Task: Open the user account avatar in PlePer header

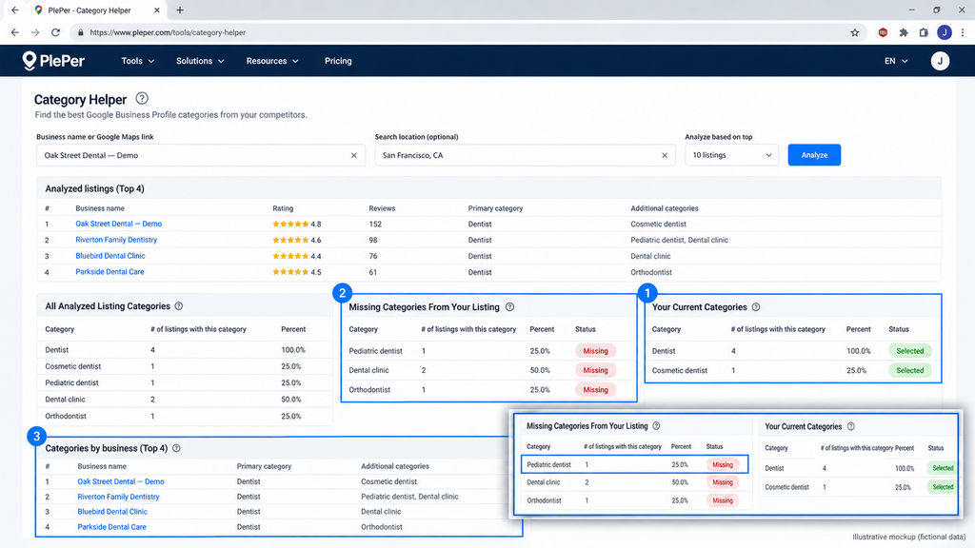Action: (x=940, y=61)
